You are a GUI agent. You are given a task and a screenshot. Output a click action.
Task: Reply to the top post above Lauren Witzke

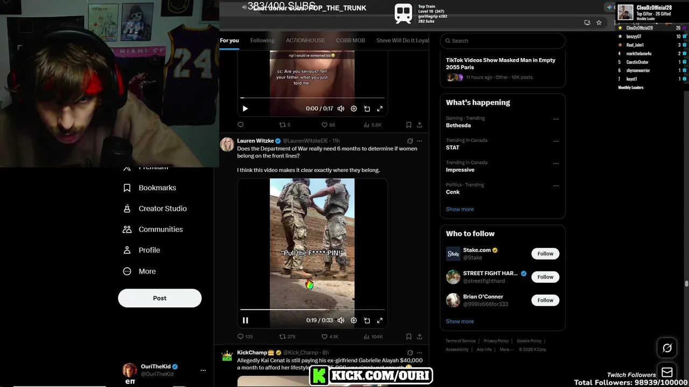241,125
